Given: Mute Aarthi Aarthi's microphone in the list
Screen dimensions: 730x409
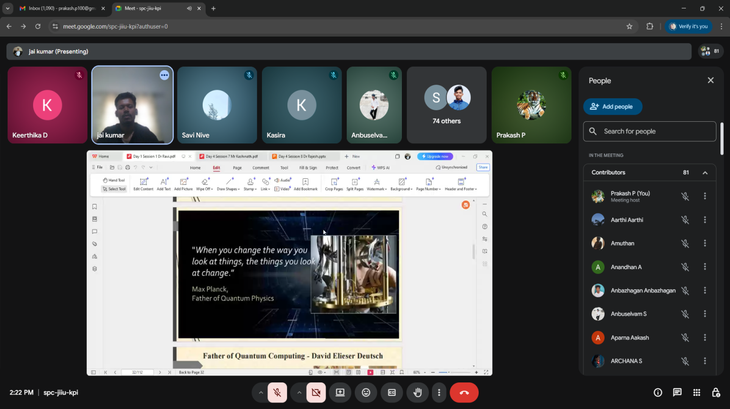Looking at the screenshot, I should pos(685,220).
